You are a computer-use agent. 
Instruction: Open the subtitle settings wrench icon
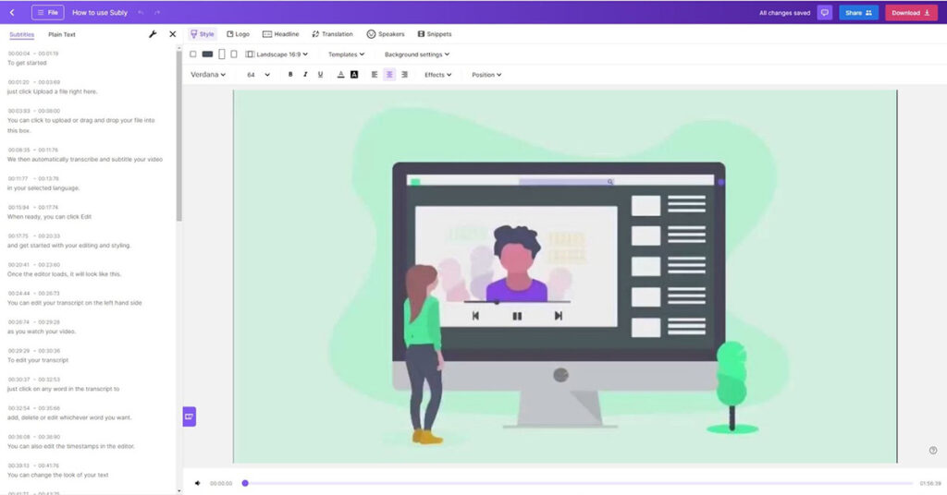(153, 34)
